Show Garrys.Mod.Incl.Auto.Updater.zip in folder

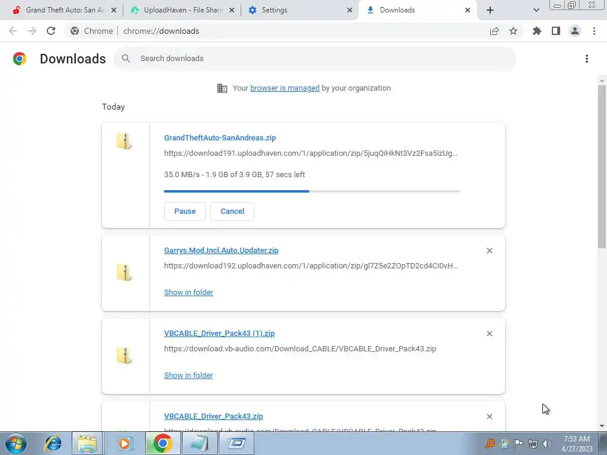click(x=189, y=293)
